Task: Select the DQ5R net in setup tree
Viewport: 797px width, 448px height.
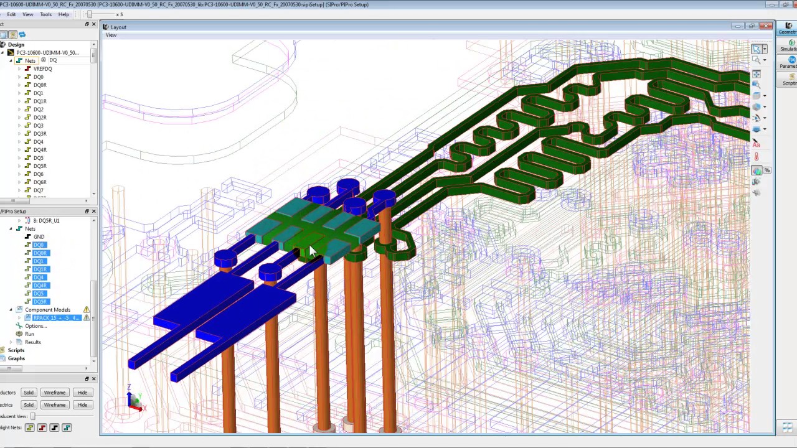Action: (x=40, y=302)
